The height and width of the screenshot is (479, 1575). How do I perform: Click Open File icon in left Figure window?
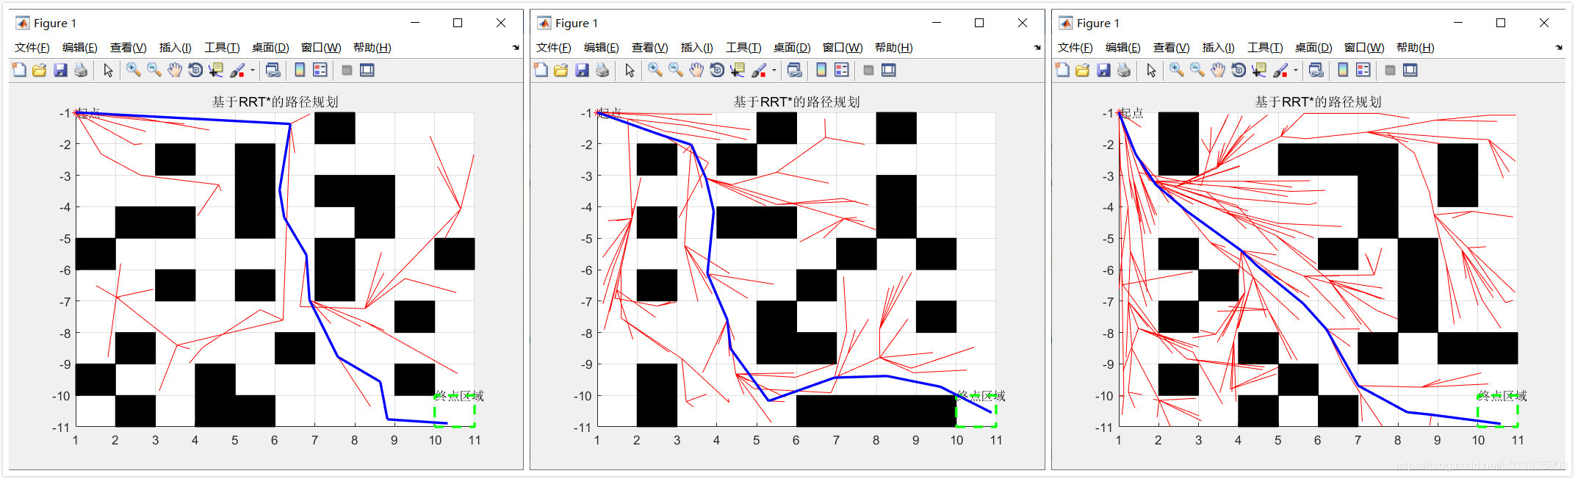tap(40, 70)
